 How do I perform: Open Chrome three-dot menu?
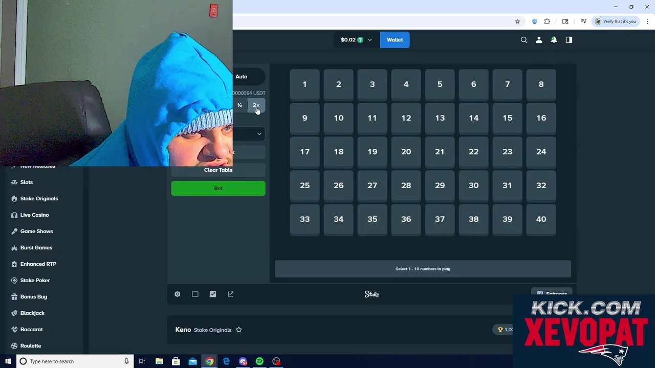point(648,21)
